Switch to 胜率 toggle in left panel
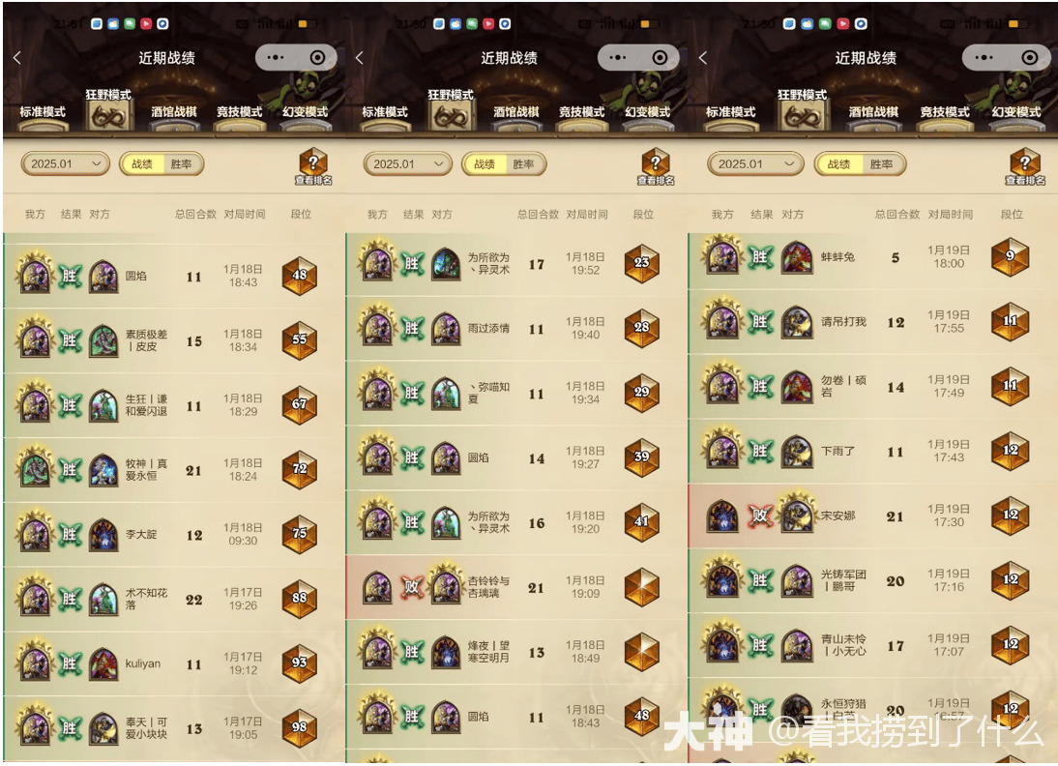 [x=181, y=164]
